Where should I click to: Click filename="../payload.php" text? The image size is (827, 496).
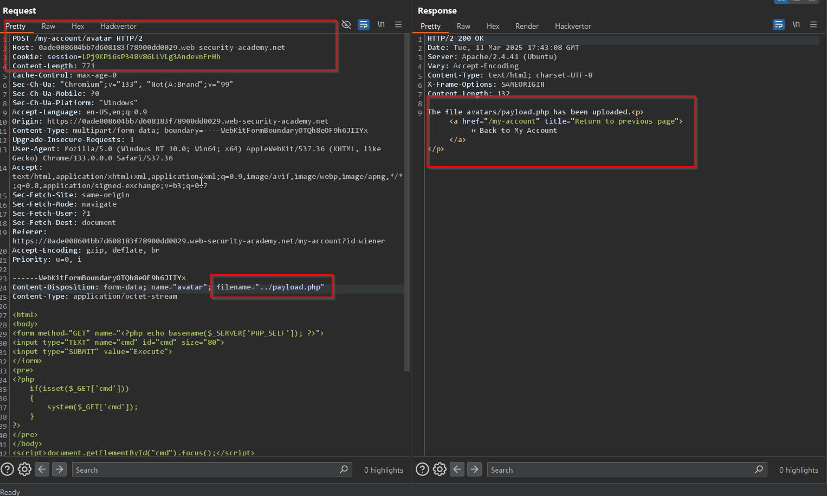point(270,287)
